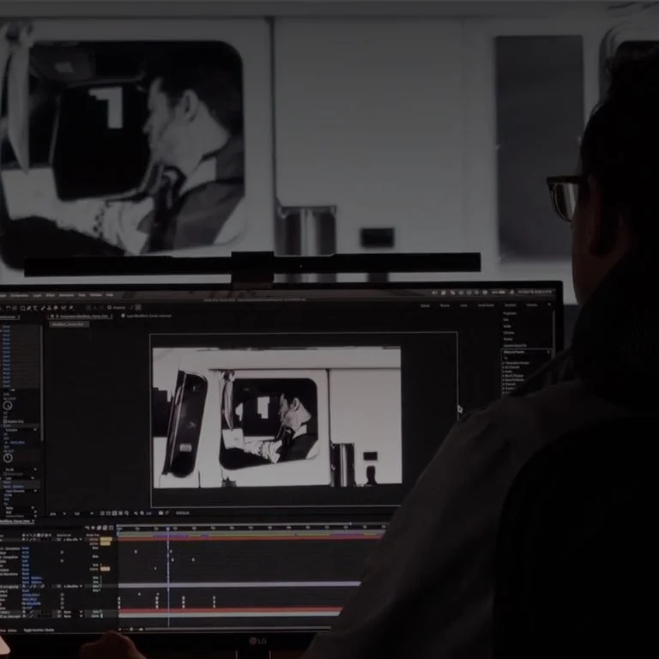Expand the Channel effects category

coord(503,384)
